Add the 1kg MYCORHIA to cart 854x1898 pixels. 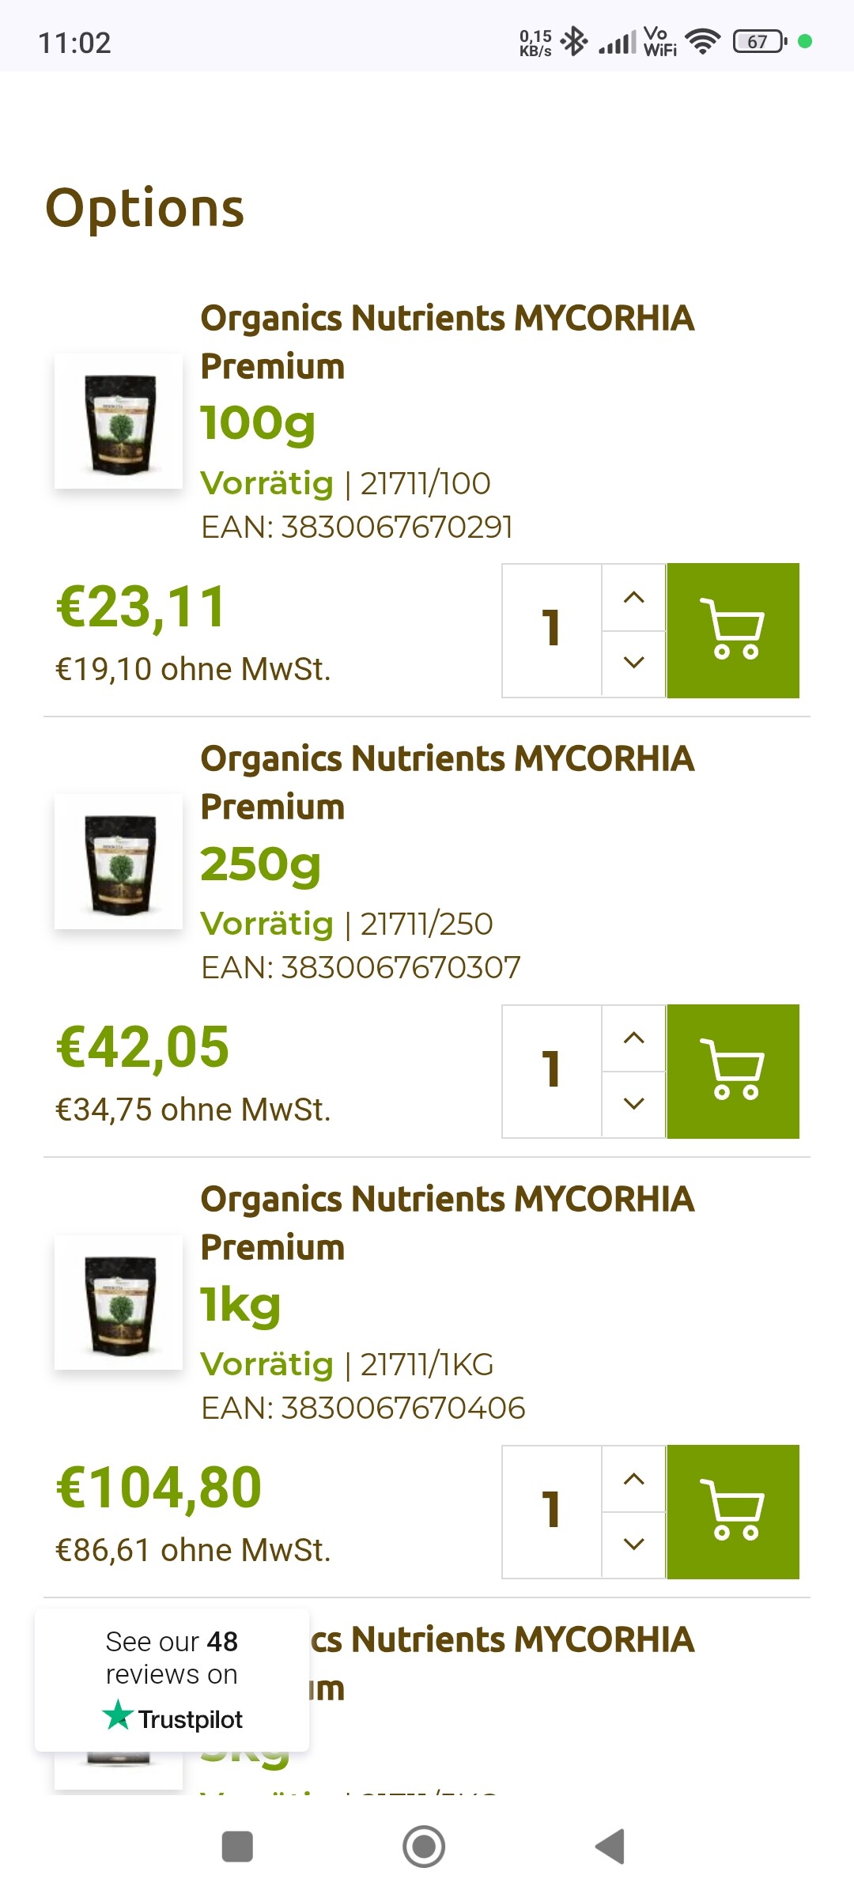[x=732, y=1511]
